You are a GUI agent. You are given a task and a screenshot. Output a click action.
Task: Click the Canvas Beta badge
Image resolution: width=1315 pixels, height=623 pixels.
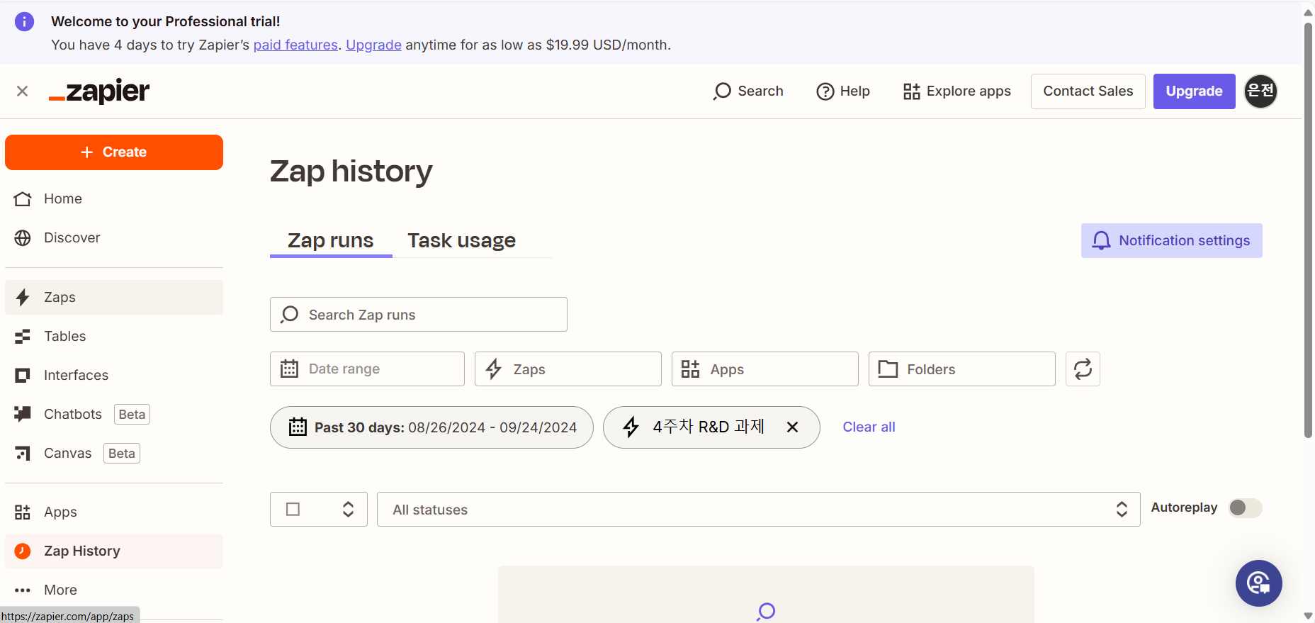tap(122, 454)
